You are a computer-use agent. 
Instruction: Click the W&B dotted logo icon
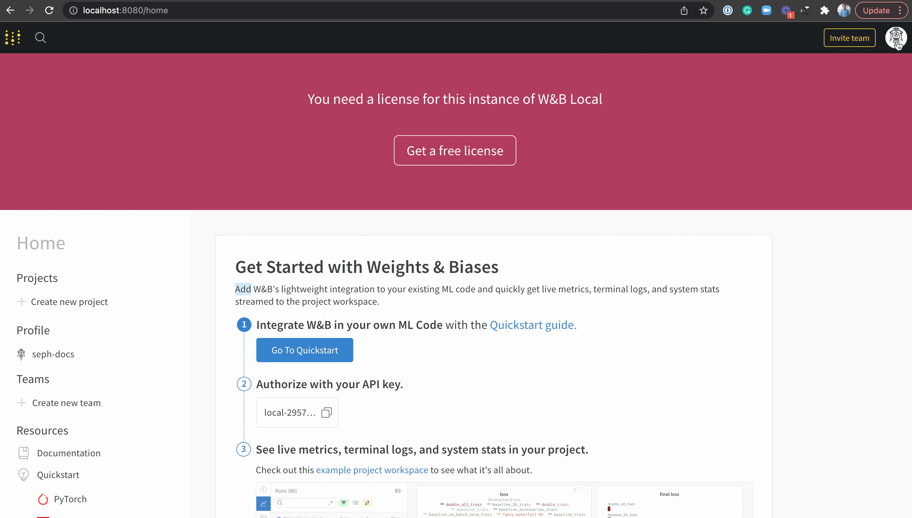coord(13,38)
